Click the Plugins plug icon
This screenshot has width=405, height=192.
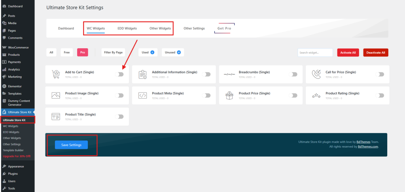pyautogui.click(x=4, y=174)
